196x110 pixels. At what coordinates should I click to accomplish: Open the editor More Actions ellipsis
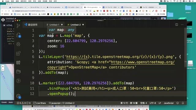(x=182, y=25)
